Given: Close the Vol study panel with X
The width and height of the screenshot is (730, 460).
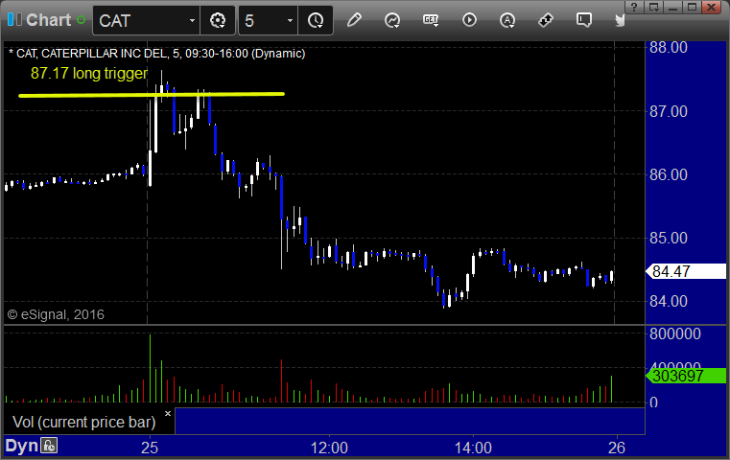Looking at the screenshot, I should 168,413.
